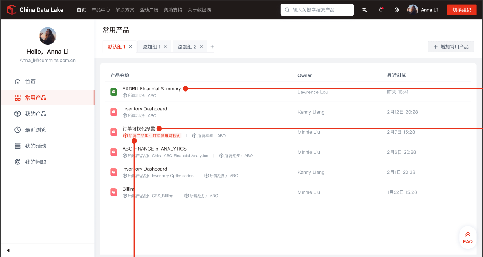Close the 添加组 2 tab
Image resolution: width=483 pixels, height=257 pixels.
pos(201,47)
